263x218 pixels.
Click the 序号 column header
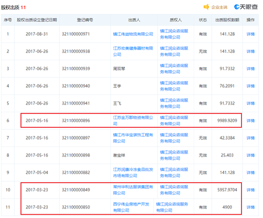(x=8, y=20)
